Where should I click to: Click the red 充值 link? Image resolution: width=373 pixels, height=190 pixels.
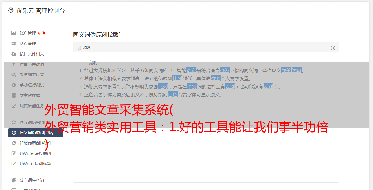(41, 33)
